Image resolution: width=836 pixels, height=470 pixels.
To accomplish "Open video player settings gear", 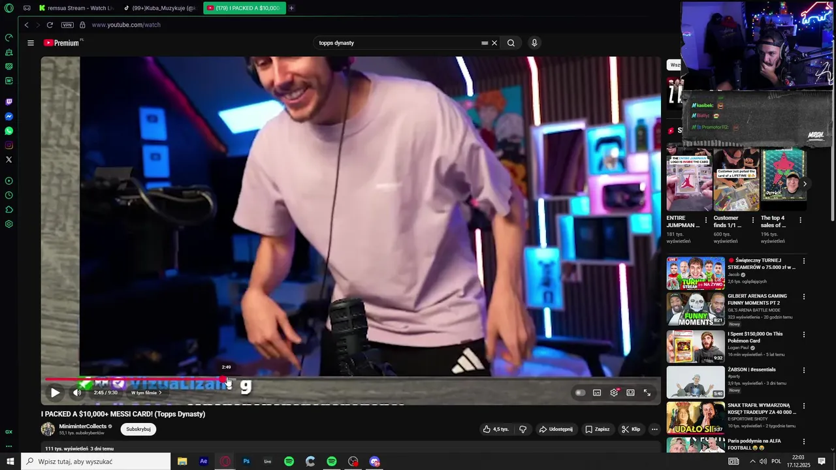I will click(x=614, y=392).
